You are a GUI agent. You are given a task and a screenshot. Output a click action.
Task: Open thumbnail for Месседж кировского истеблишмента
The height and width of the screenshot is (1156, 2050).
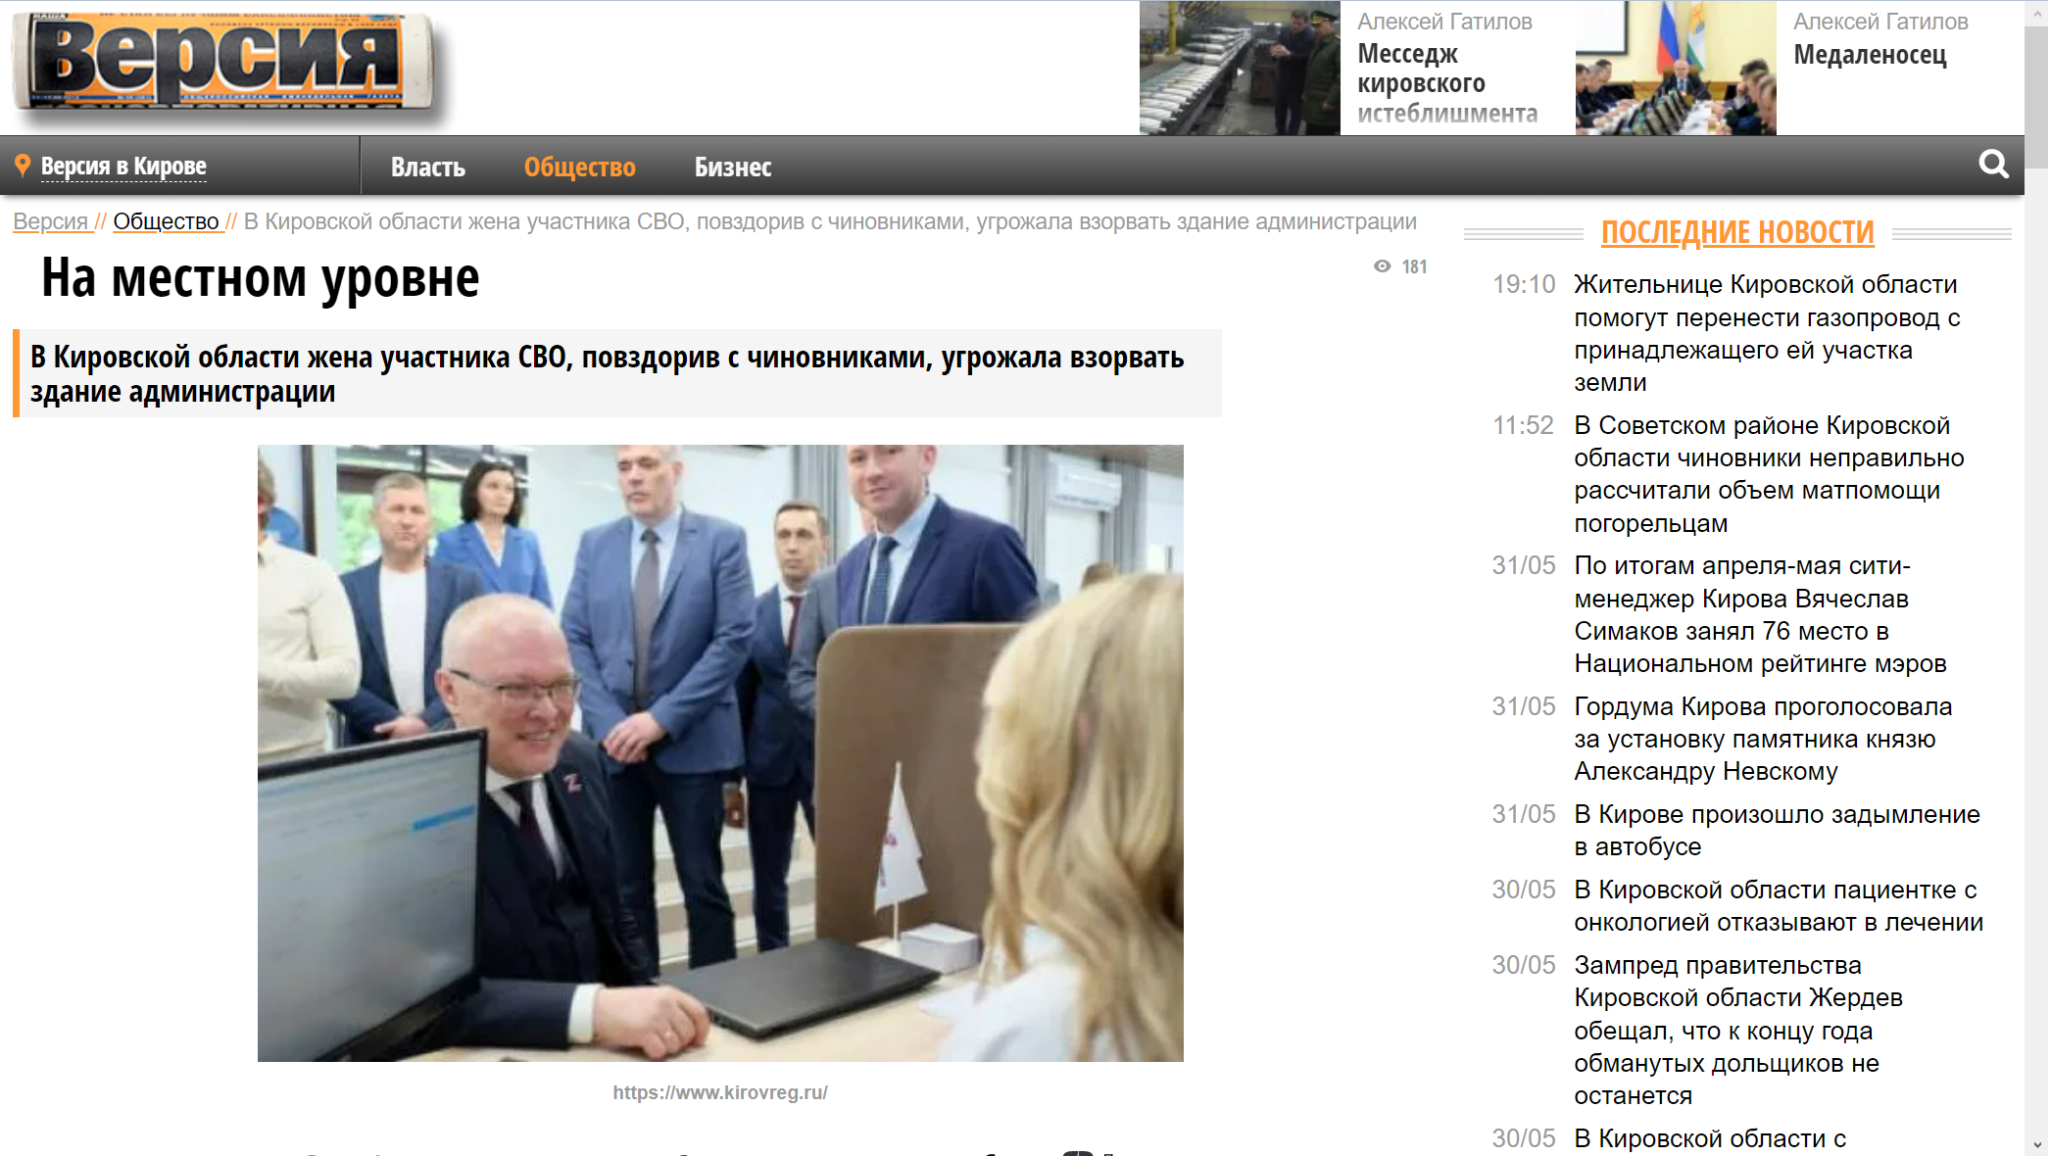tap(1239, 68)
